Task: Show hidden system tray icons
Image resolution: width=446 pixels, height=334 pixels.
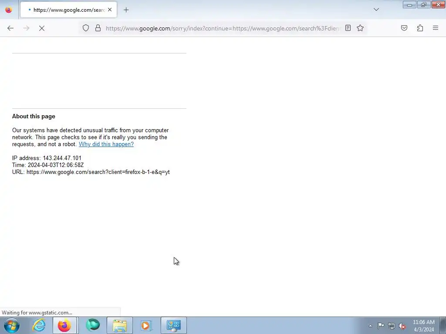Action: [x=370, y=326]
